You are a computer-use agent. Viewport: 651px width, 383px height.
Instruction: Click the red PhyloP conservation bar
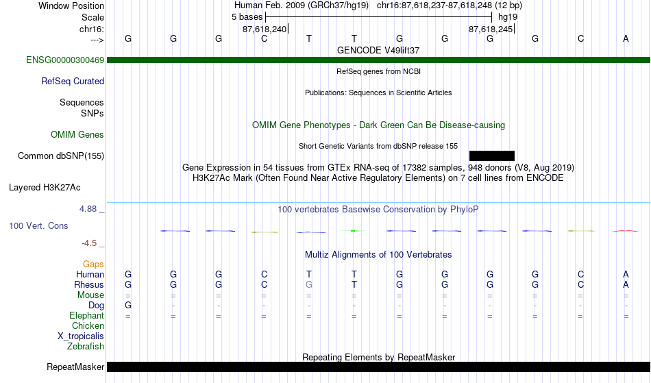pos(625,231)
